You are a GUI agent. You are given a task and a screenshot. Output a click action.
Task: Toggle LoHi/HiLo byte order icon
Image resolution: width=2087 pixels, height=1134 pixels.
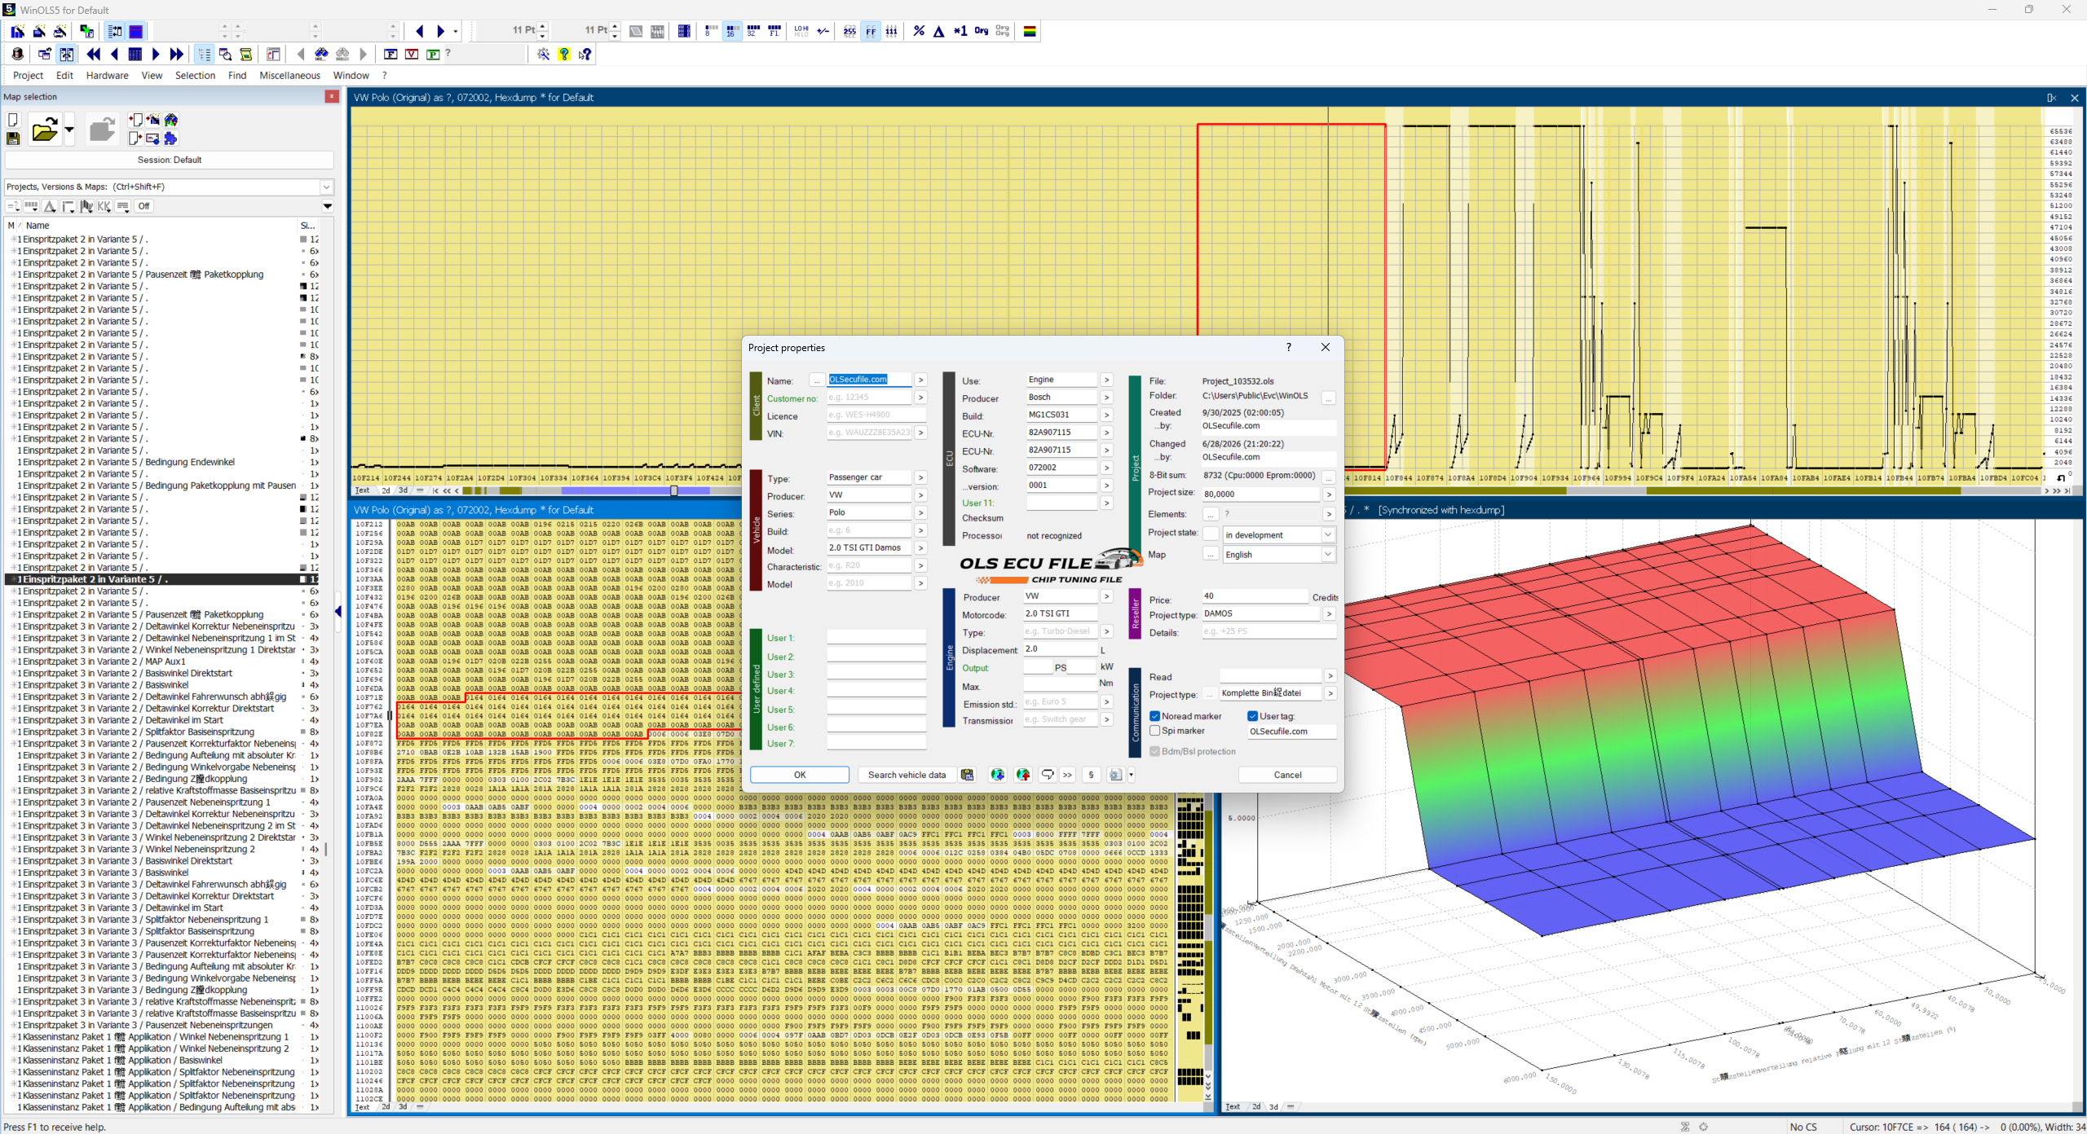pos(801,31)
